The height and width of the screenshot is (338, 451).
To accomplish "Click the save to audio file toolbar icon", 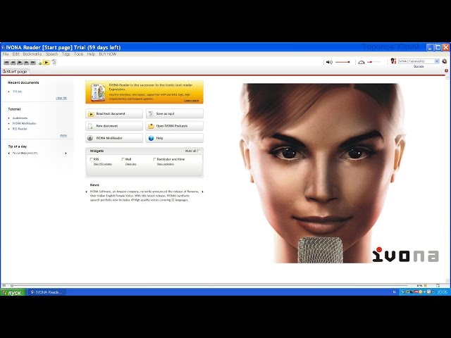I will click(x=54, y=62).
